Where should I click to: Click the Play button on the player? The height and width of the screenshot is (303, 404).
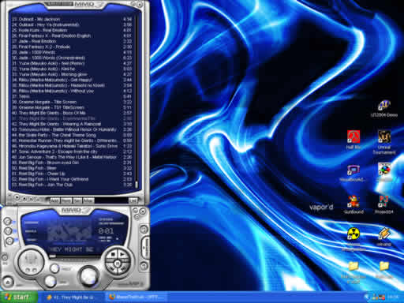122,254
